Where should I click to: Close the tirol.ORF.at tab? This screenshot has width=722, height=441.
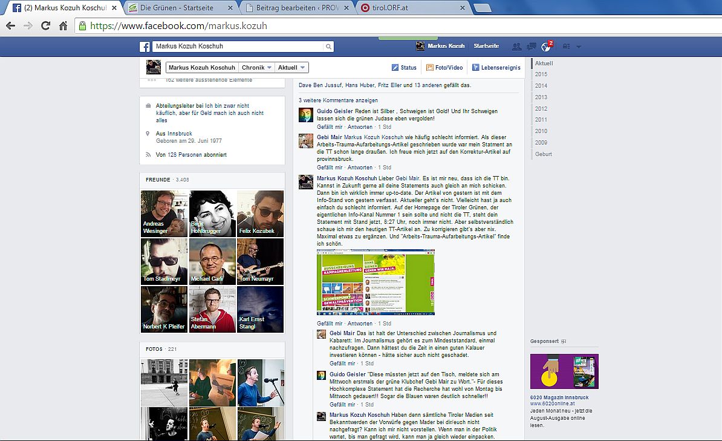(463, 8)
